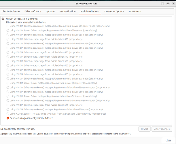Image resolution: width=176 pixels, height=144 pixels.
Task: Select the Additional Drivers tab
Action: click(90, 12)
